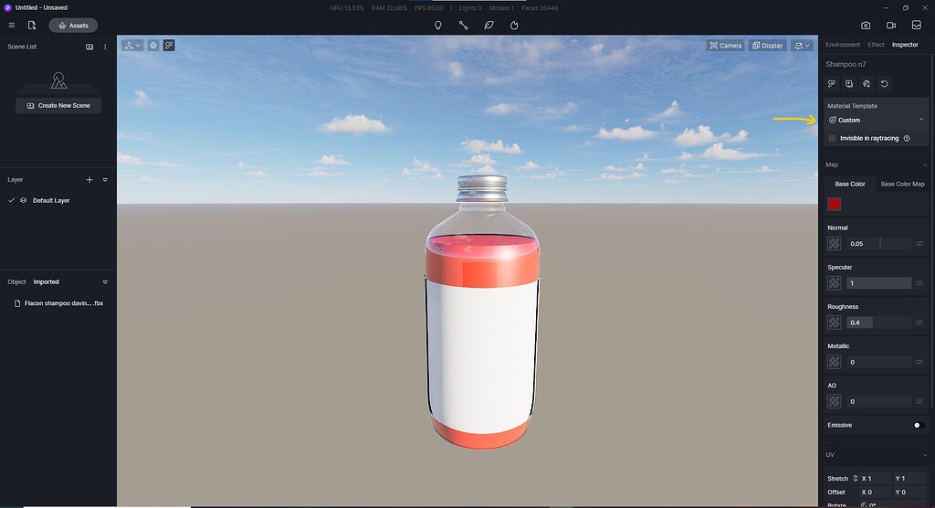The width and height of the screenshot is (935, 508).
Task: Open Roughness map settings icon
Action: pos(919,323)
